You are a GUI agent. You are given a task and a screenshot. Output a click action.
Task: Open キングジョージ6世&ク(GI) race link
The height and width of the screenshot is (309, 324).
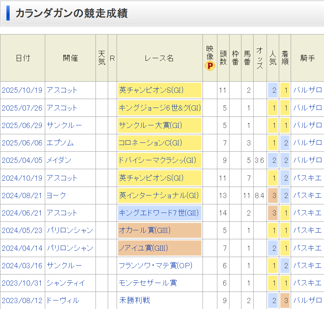pyautogui.click(x=160, y=108)
